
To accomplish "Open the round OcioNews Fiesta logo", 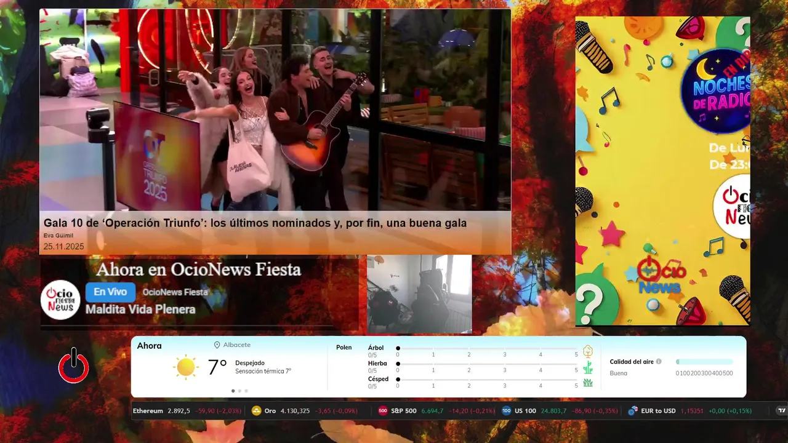I will [60, 300].
